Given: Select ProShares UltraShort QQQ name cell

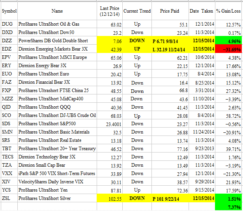Looking at the screenshot, I should pos(57,107).
